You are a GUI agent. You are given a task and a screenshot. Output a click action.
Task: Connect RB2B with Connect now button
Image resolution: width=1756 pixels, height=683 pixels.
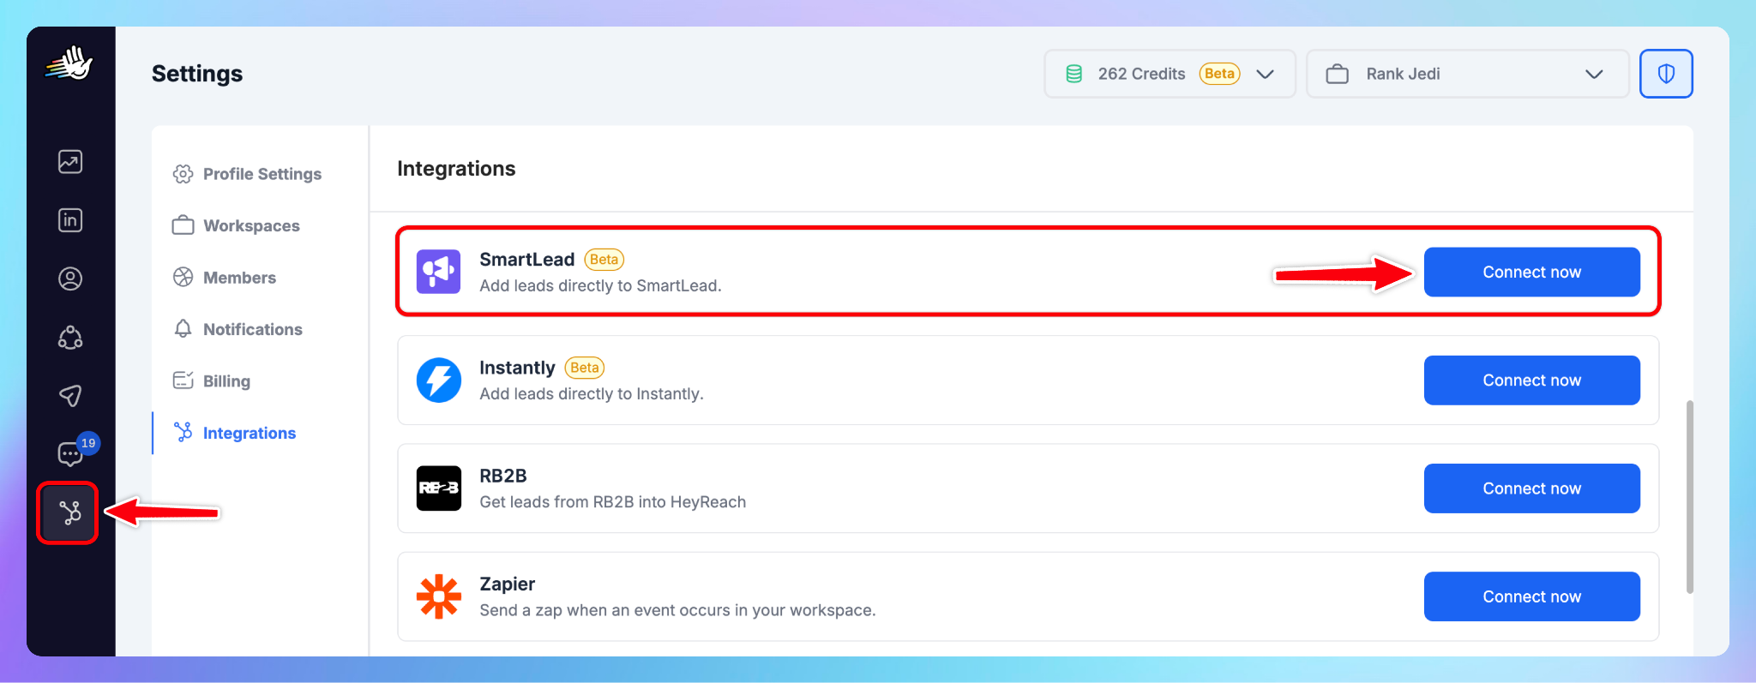(1531, 488)
